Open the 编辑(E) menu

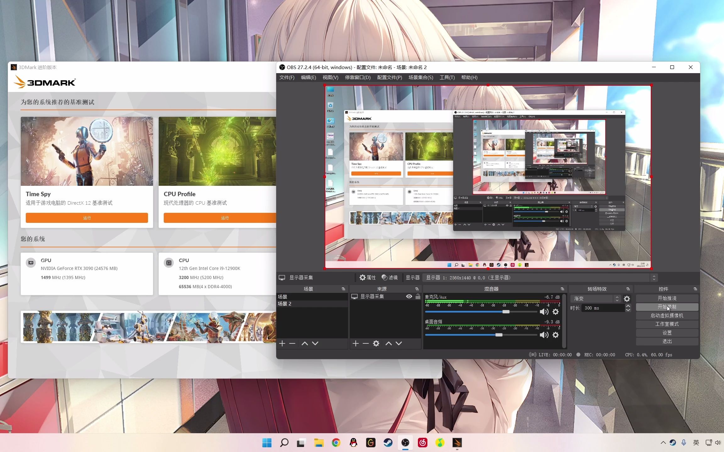[x=308, y=77]
